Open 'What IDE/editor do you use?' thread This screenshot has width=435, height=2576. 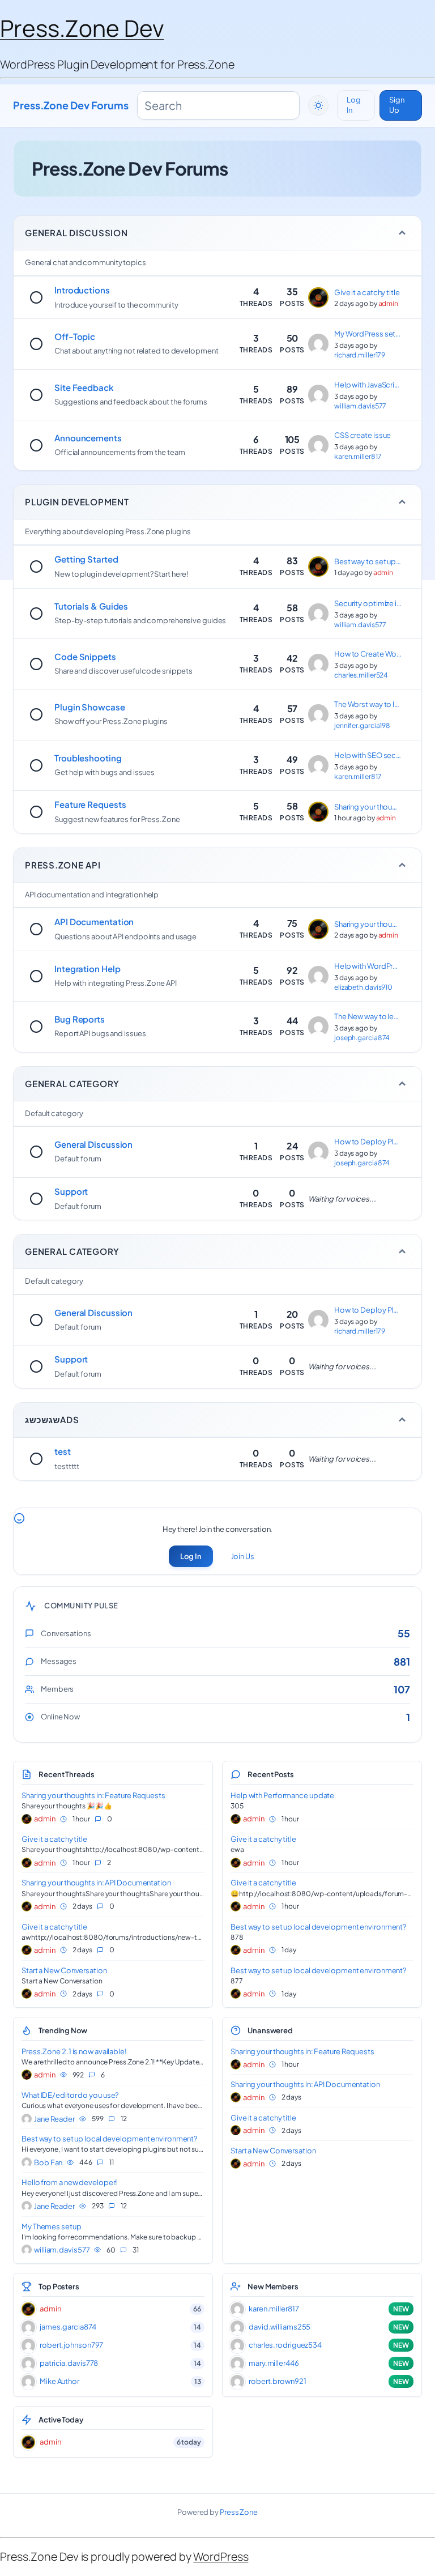point(70,2095)
